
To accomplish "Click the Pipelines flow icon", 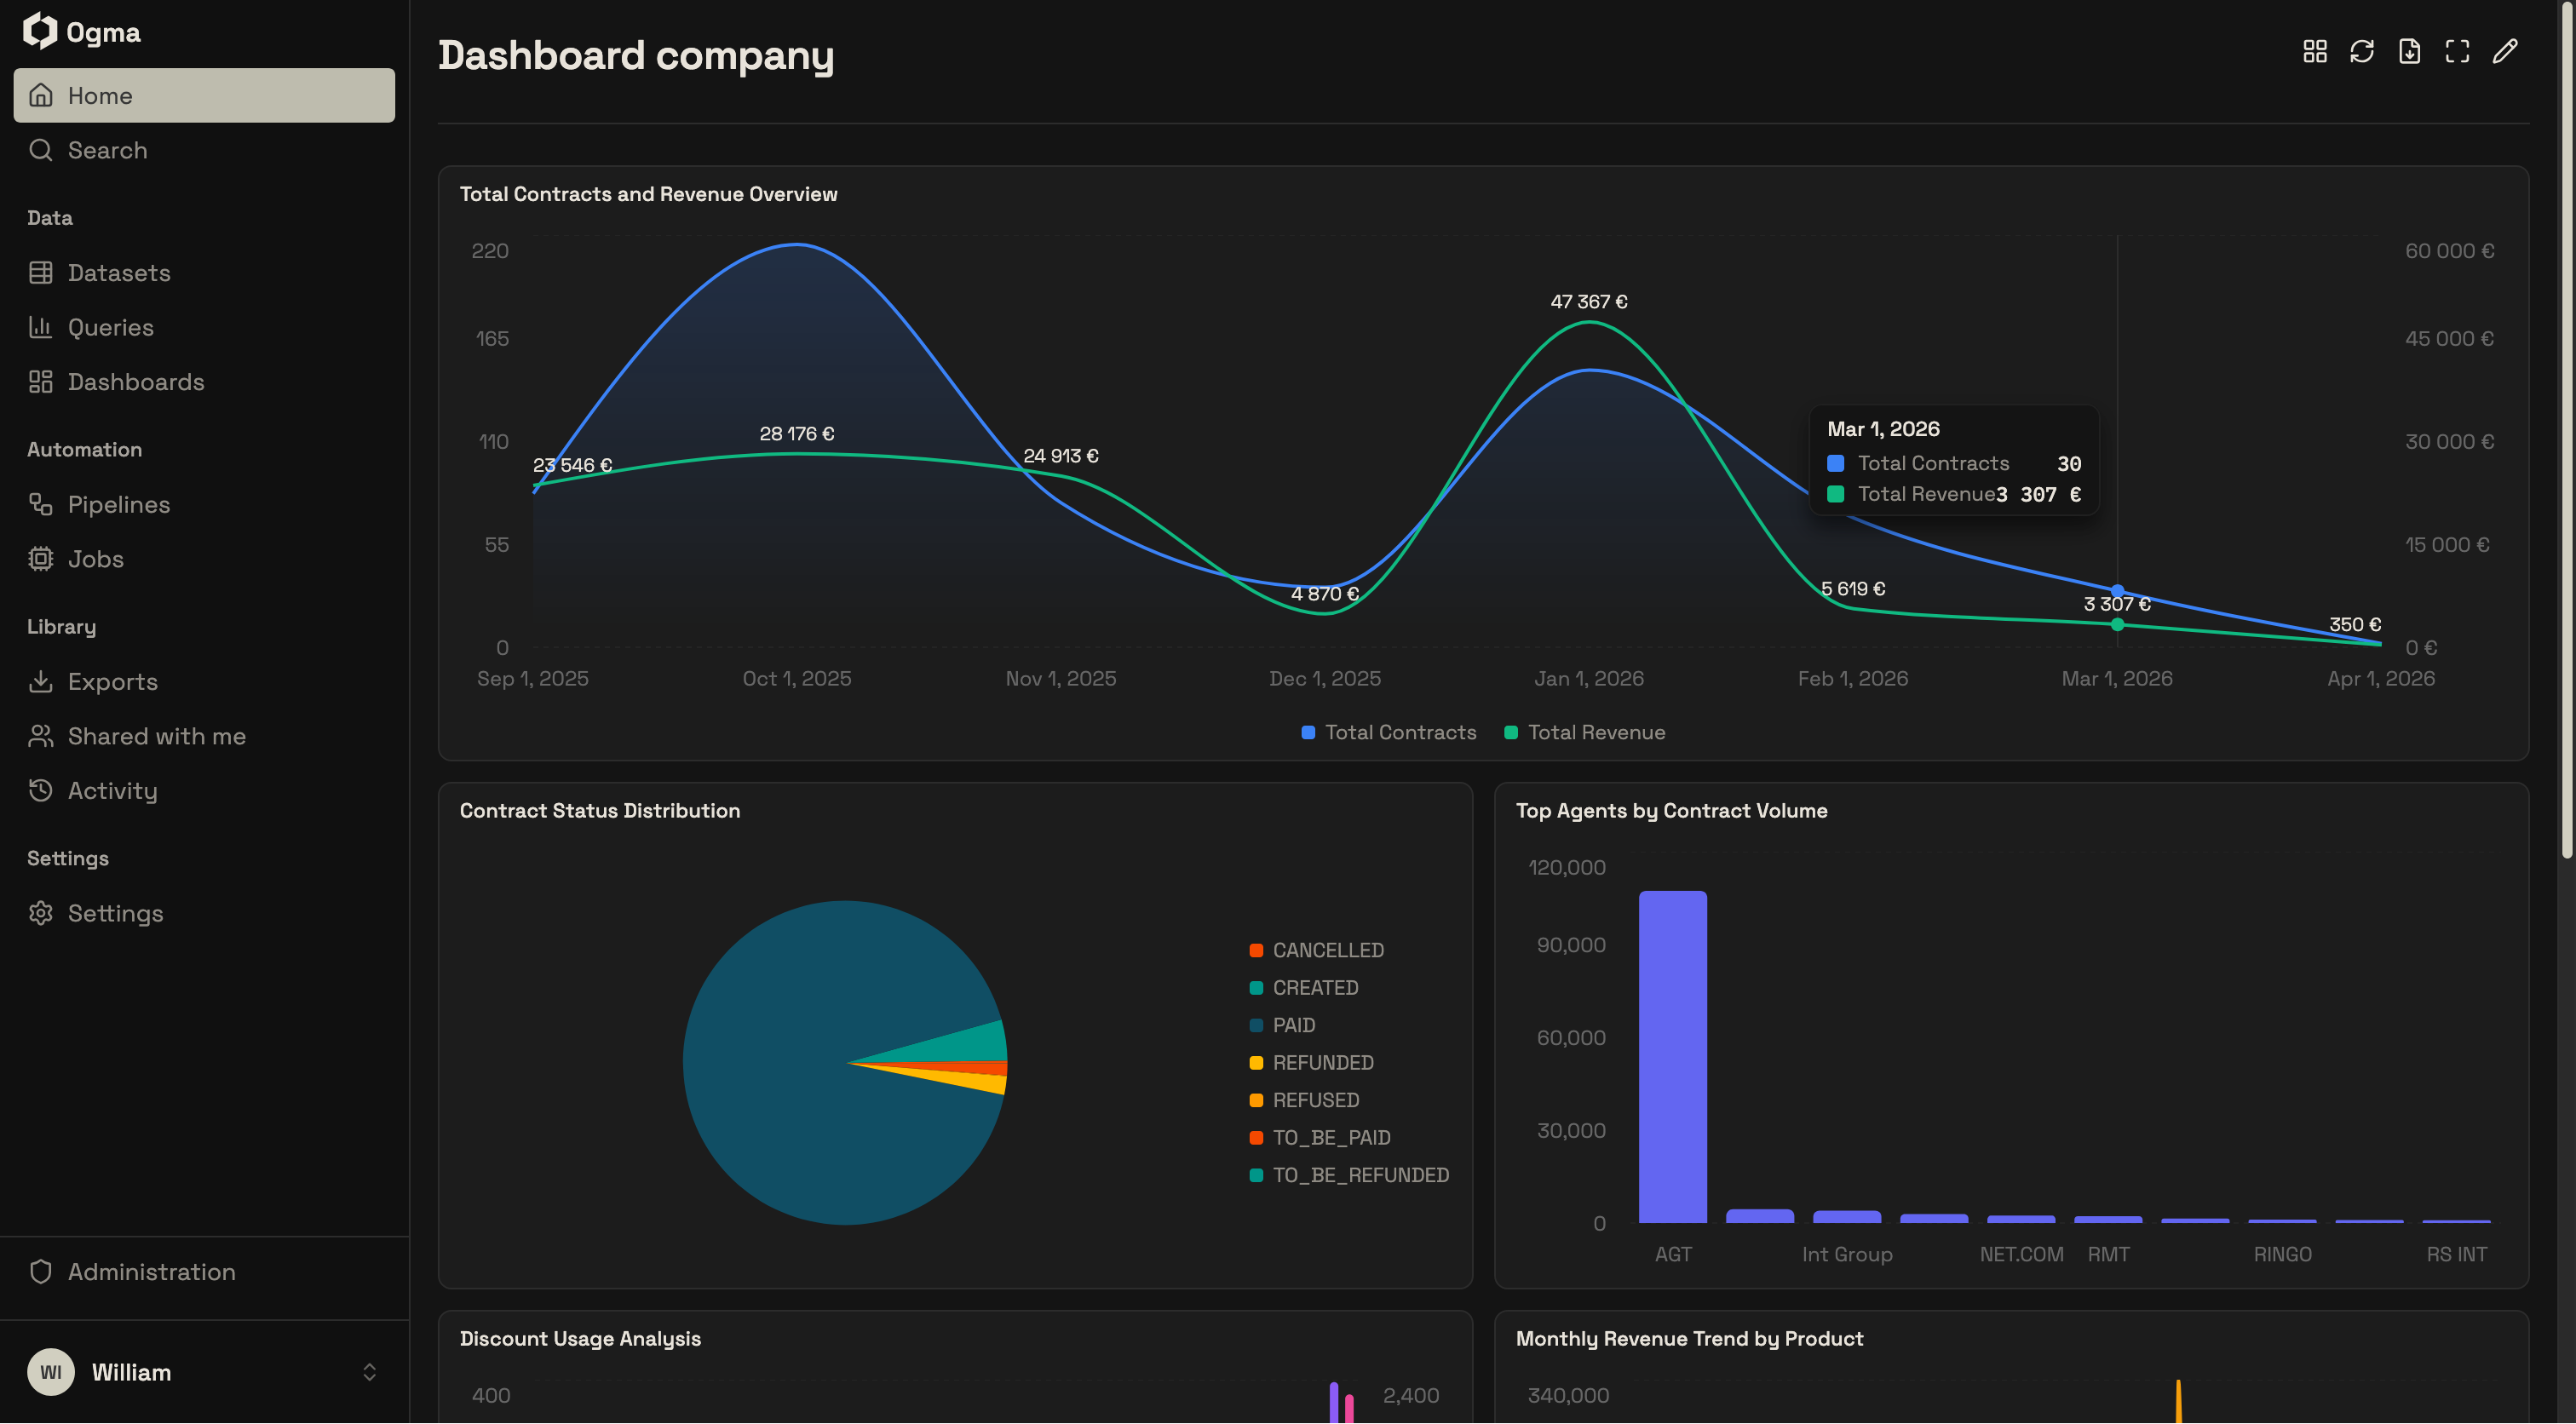I will [40, 504].
